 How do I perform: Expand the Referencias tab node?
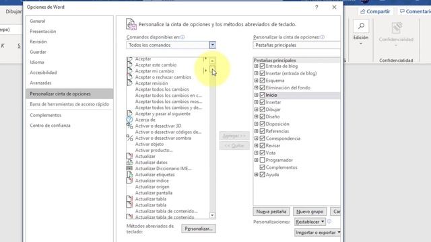click(x=256, y=131)
